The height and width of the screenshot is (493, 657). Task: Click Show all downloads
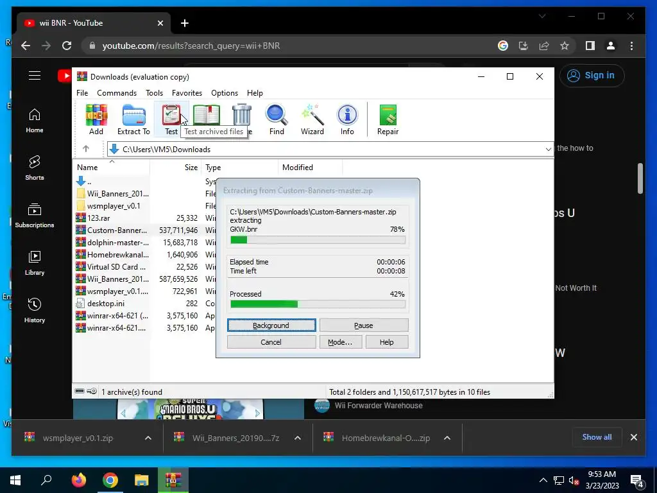click(597, 437)
